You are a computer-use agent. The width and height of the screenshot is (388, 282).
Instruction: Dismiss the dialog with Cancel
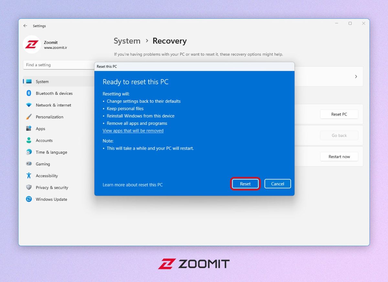277,184
